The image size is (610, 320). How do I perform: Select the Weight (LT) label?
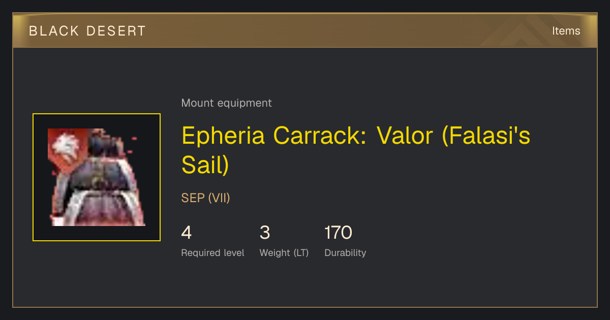tap(284, 253)
